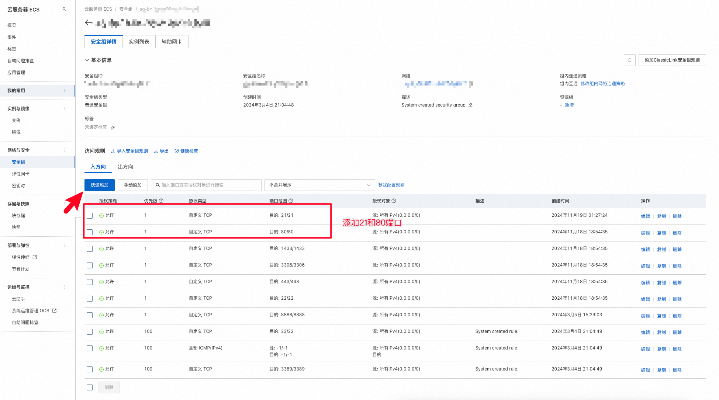The width and height of the screenshot is (719, 400).
Task: Select the checkbox for port 21/21 rule
Action: pos(90,216)
